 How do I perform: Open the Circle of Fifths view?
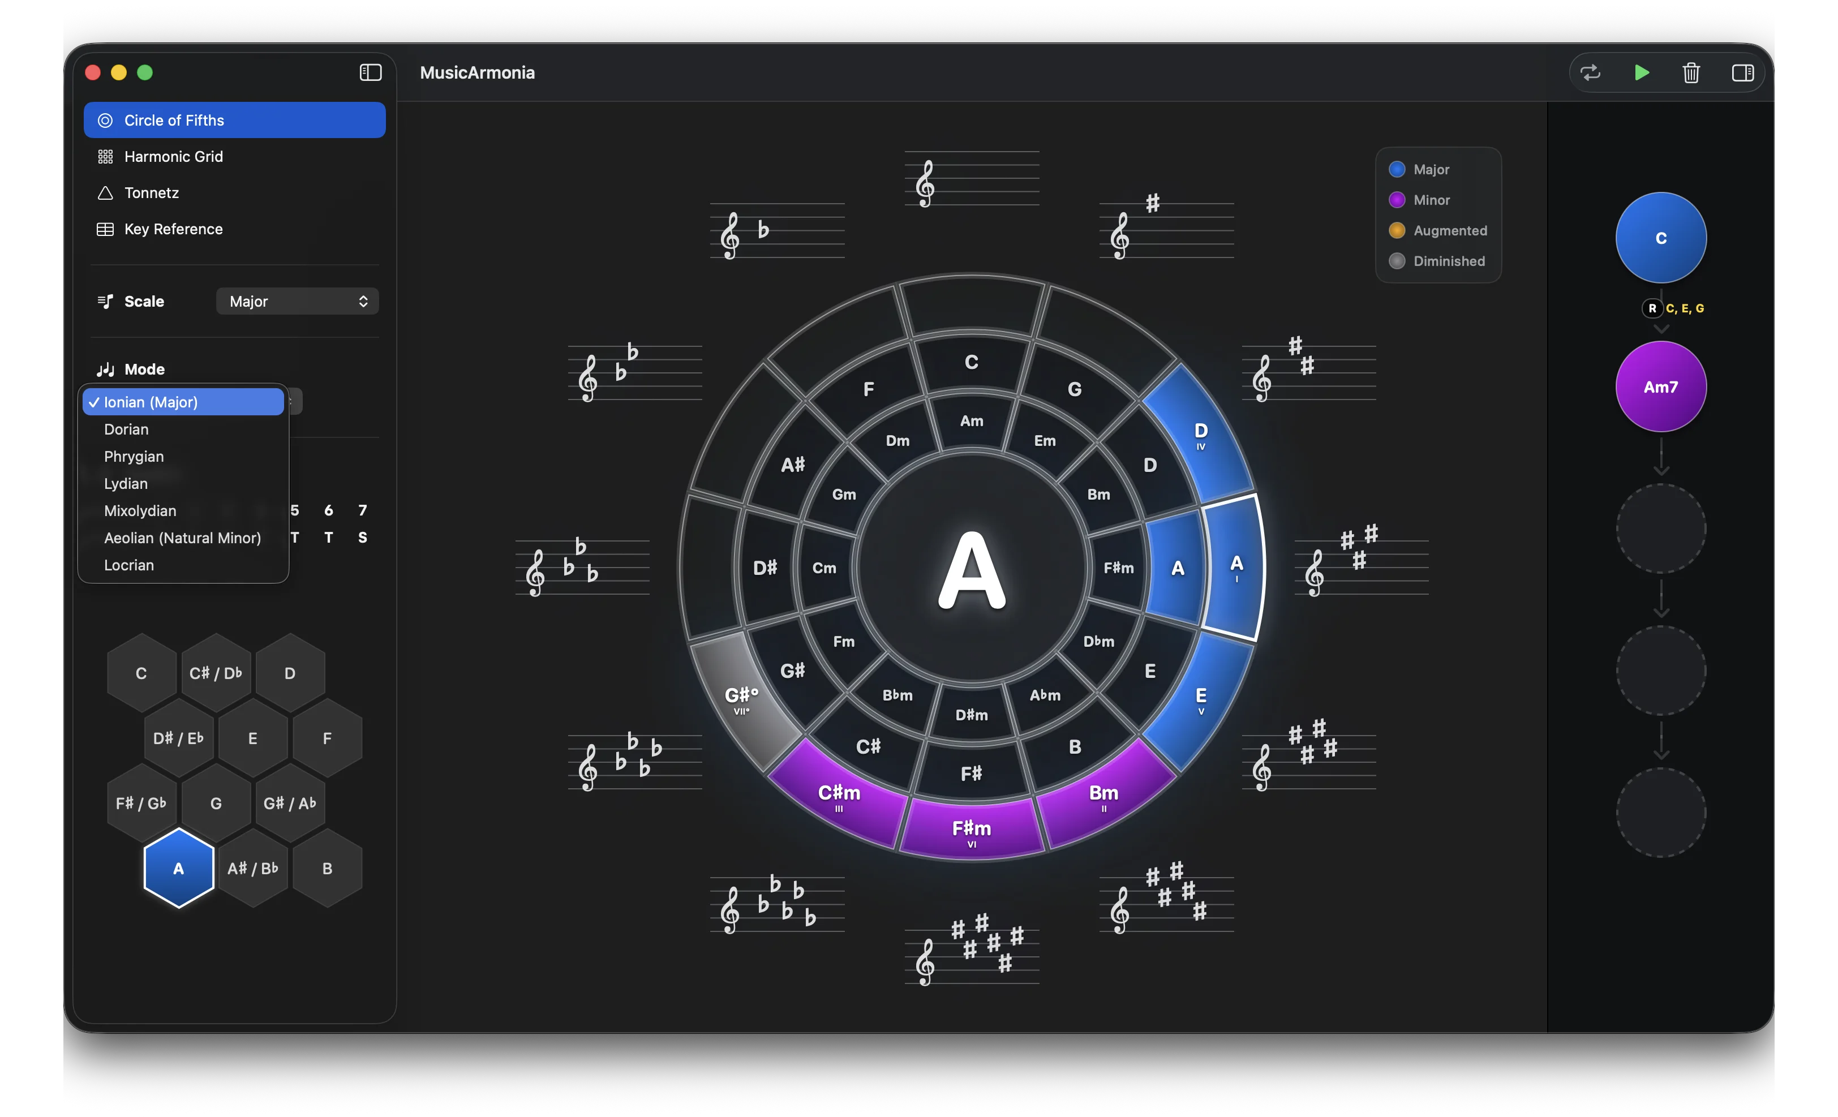(x=234, y=120)
